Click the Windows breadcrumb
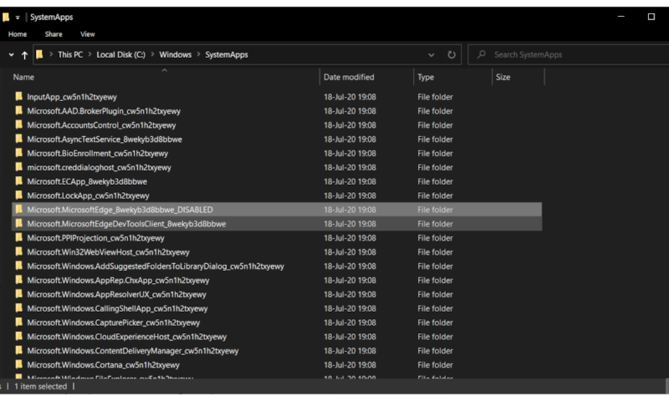The height and width of the screenshot is (401, 669). click(176, 54)
